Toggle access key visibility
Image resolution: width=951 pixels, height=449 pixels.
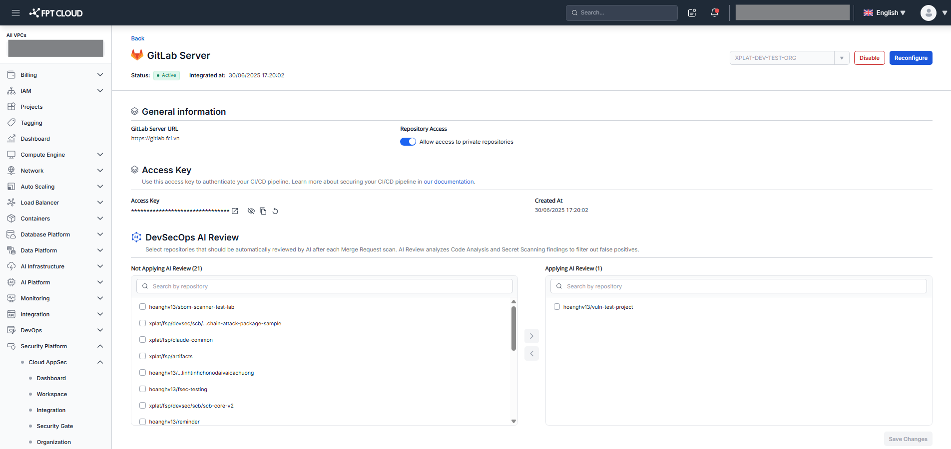pyautogui.click(x=251, y=211)
